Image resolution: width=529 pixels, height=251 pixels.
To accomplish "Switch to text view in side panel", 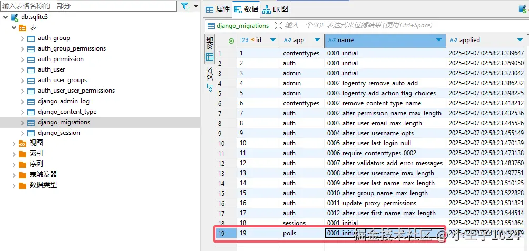I will (x=210, y=78).
